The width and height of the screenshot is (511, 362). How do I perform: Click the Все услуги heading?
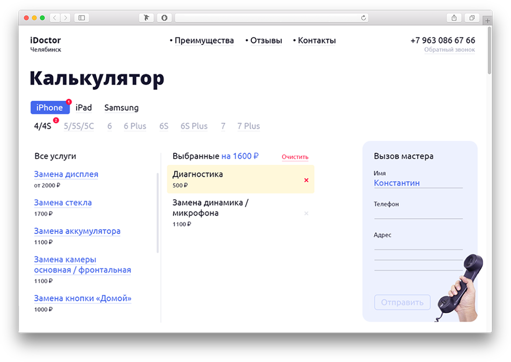tap(55, 156)
